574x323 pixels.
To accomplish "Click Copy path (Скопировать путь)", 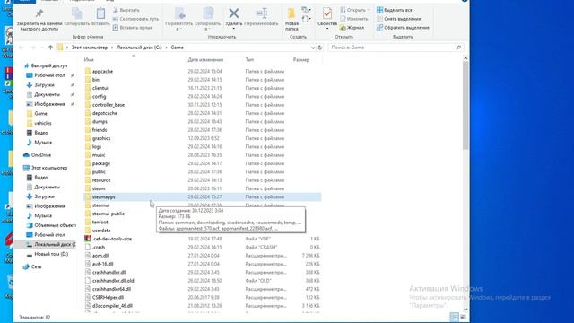I will 135,19.
